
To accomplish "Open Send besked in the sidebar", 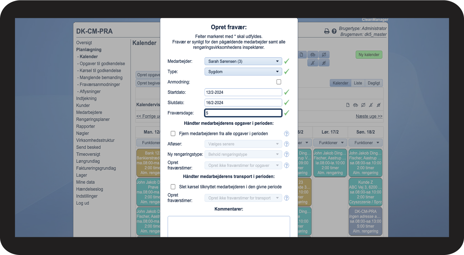I will pyautogui.click(x=88, y=147).
